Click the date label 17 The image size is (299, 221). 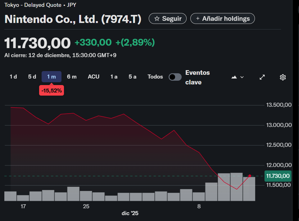pos(23,206)
